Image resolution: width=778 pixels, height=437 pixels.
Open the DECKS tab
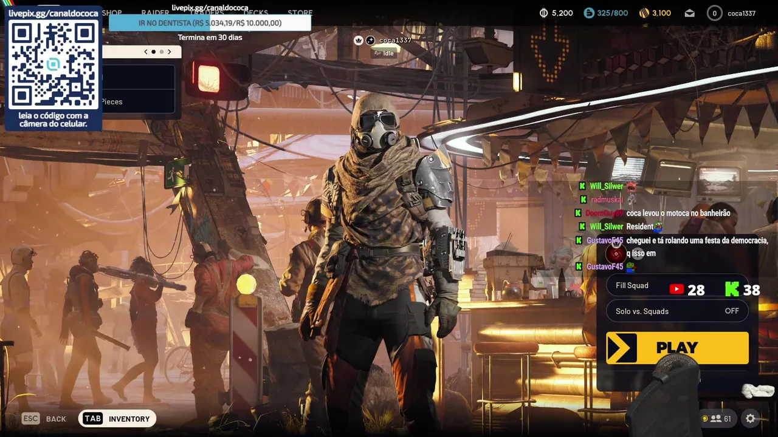[x=255, y=13]
